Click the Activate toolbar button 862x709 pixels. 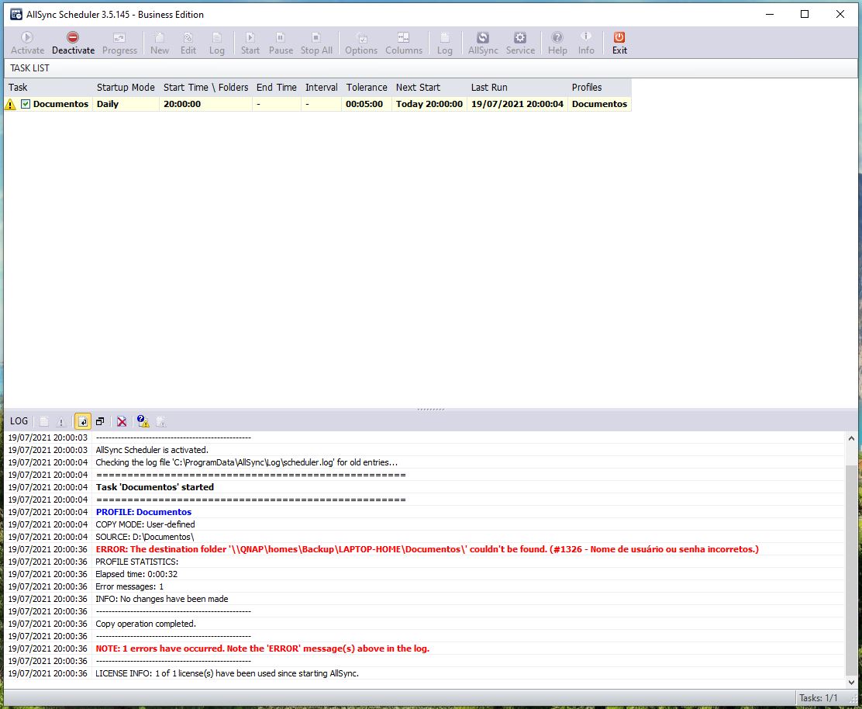pyautogui.click(x=28, y=43)
